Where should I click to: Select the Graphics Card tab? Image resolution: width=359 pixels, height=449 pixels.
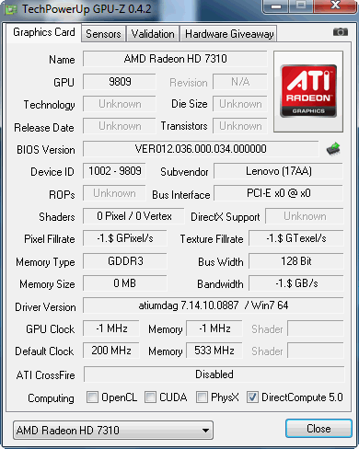pos(44,32)
